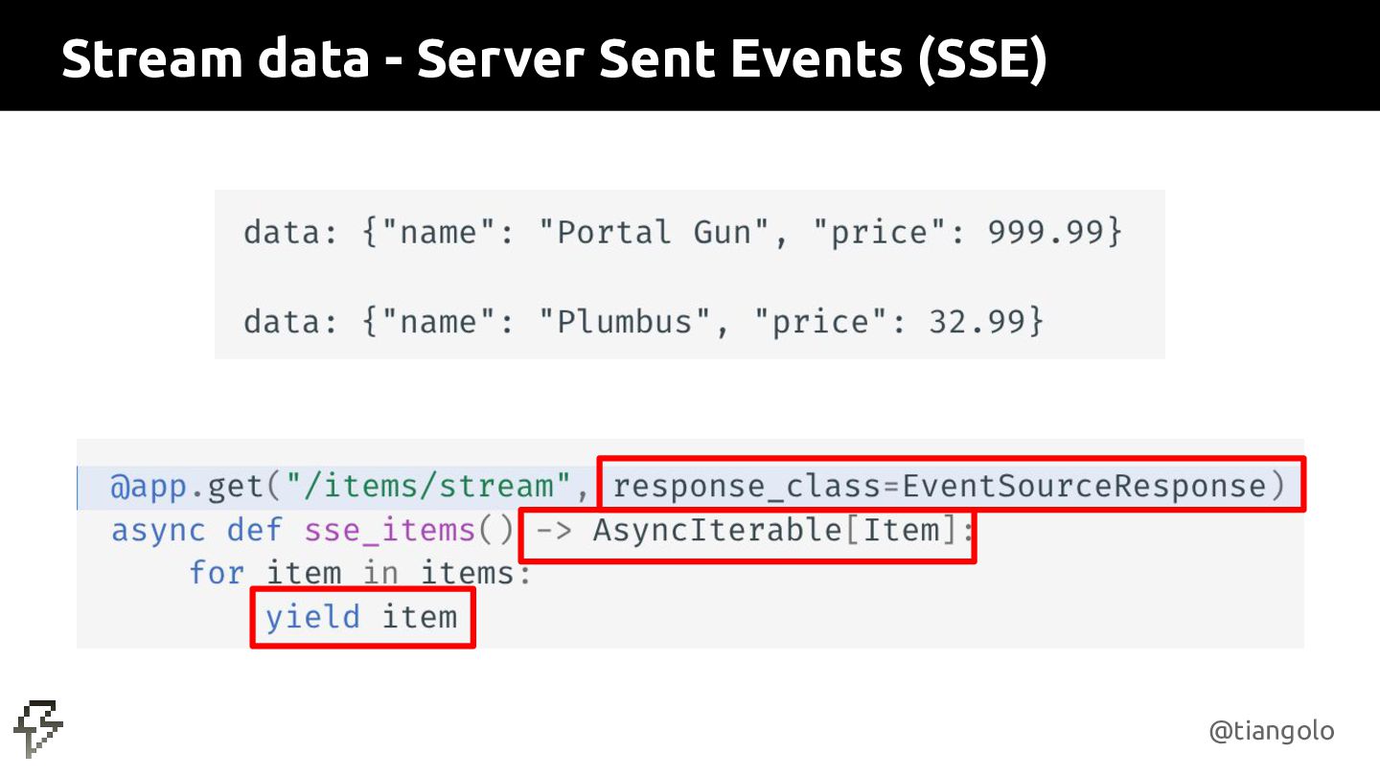Screen dimensions: 1380x776
Task: Click the highlighted response_class=EventSourceResponse argument
Action: 950,485
